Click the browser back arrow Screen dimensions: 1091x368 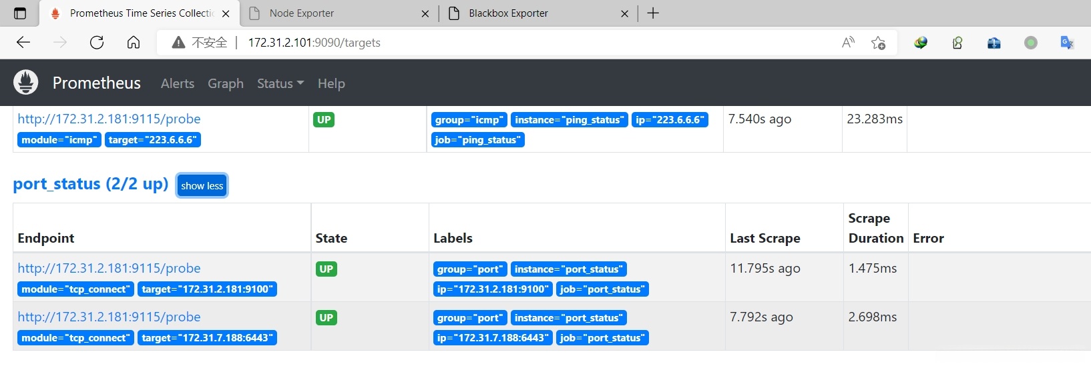23,43
